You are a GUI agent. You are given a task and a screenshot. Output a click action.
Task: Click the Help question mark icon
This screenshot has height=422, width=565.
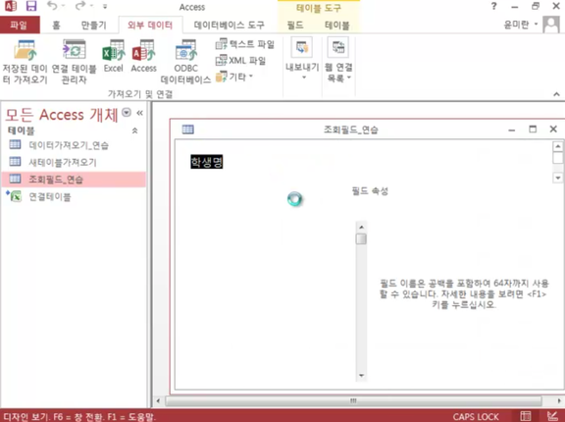(494, 6)
